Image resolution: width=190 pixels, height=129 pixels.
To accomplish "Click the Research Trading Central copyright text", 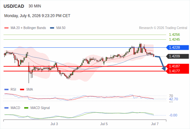I will click(163, 28).
